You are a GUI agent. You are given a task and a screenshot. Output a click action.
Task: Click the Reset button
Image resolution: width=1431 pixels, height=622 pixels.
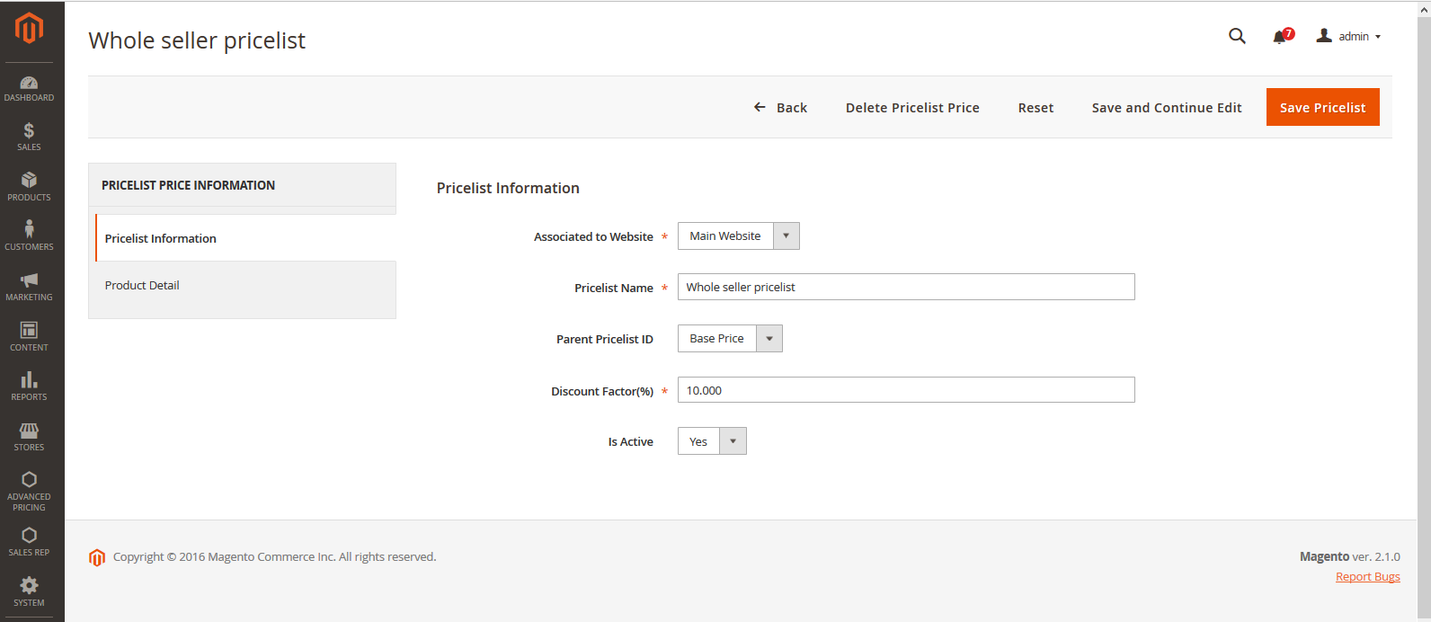1035,108
